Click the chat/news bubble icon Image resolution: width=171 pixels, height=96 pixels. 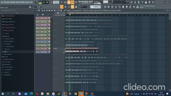tap(153, 2)
